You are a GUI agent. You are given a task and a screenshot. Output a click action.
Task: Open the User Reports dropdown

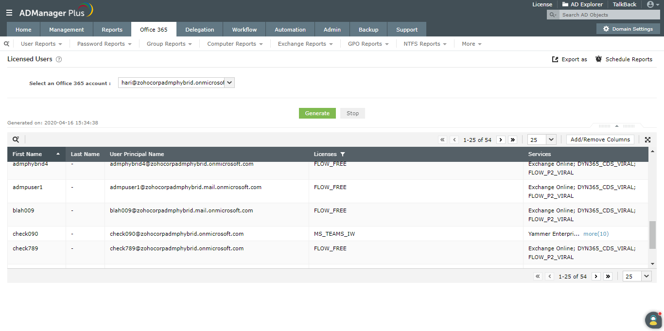point(41,44)
